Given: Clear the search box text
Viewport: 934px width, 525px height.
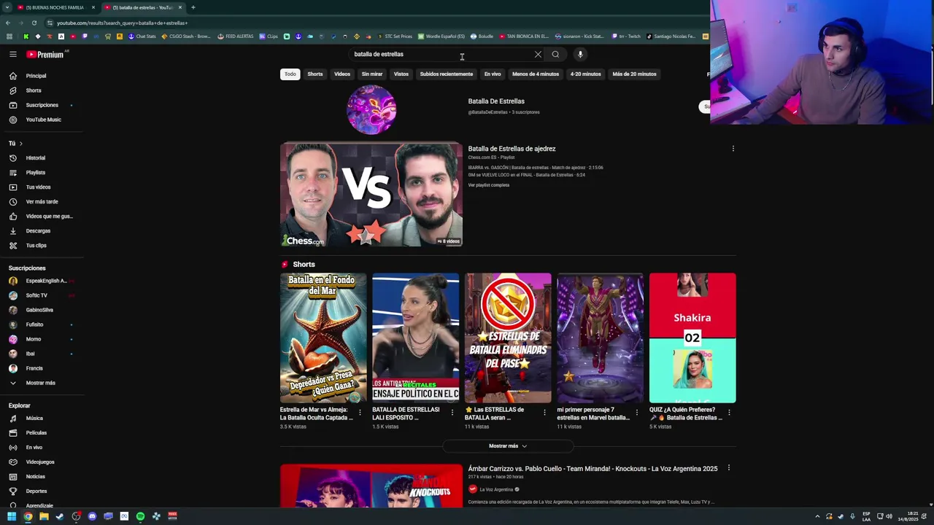Looking at the screenshot, I should [x=538, y=54].
